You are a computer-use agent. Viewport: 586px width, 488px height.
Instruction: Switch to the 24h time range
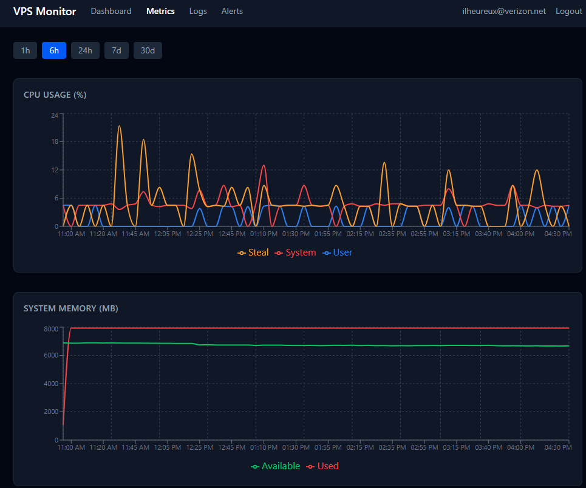click(85, 50)
